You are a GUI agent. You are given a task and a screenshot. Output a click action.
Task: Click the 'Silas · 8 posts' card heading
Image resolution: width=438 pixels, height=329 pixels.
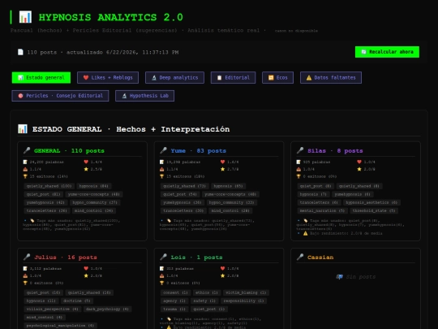point(335,151)
